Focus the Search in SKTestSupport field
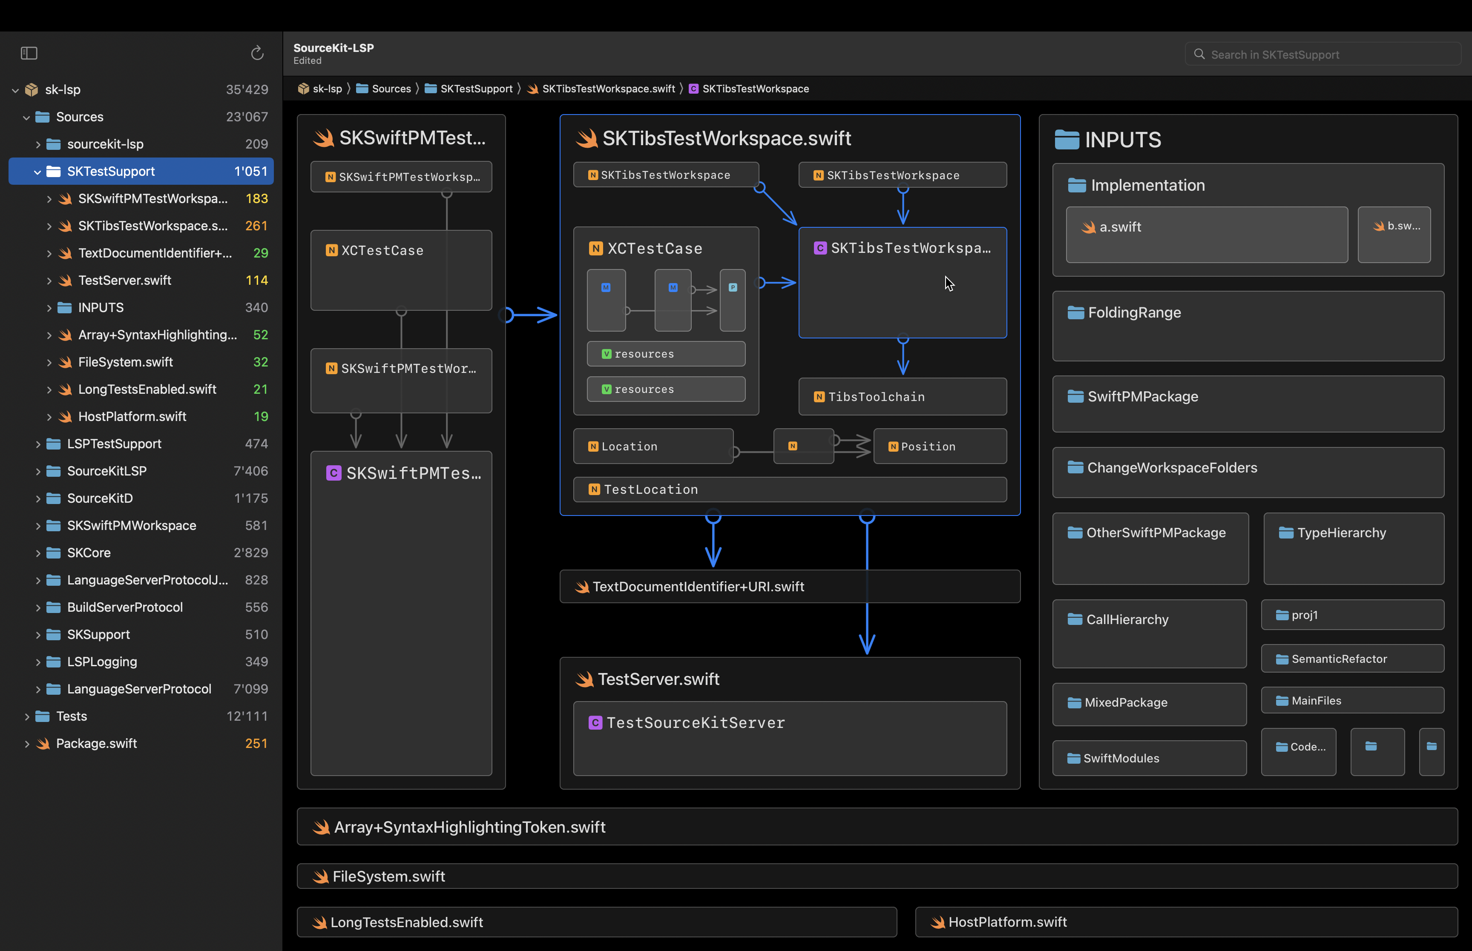Image resolution: width=1472 pixels, height=951 pixels. click(x=1322, y=54)
